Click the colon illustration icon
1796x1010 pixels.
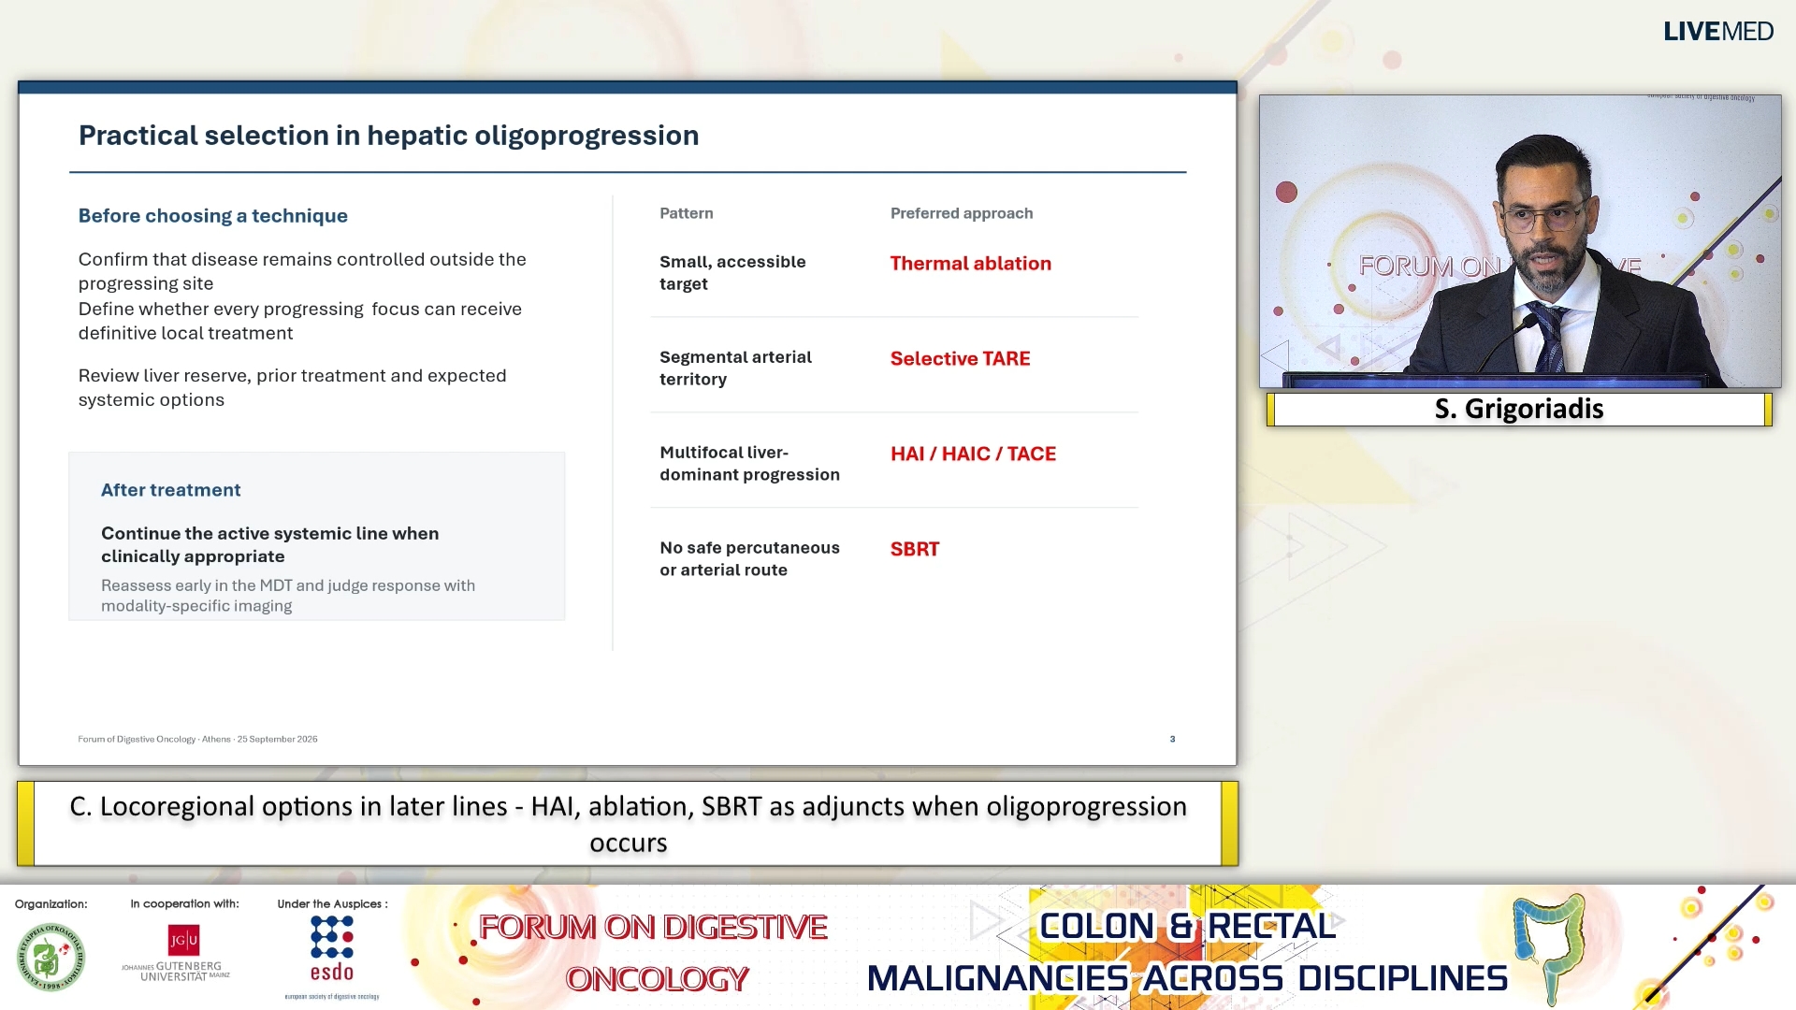(x=1548, y=947)
